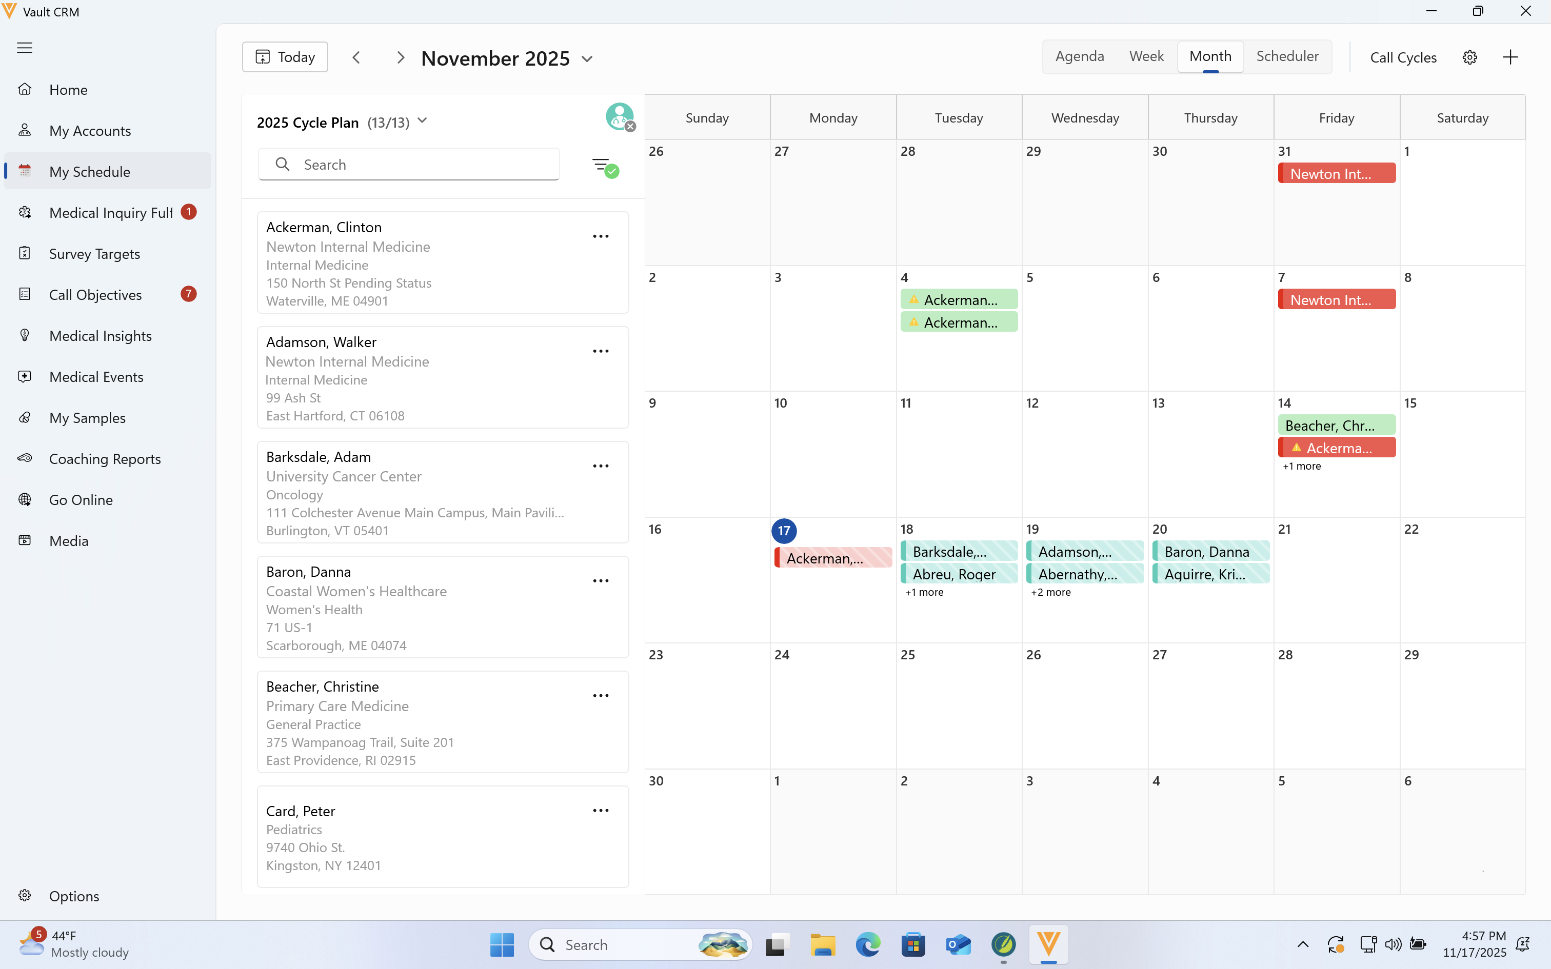Expand the 2025 Cycle Plan dropdown
The width and height of the screenshot is (1551, 969).
point(422,121)
